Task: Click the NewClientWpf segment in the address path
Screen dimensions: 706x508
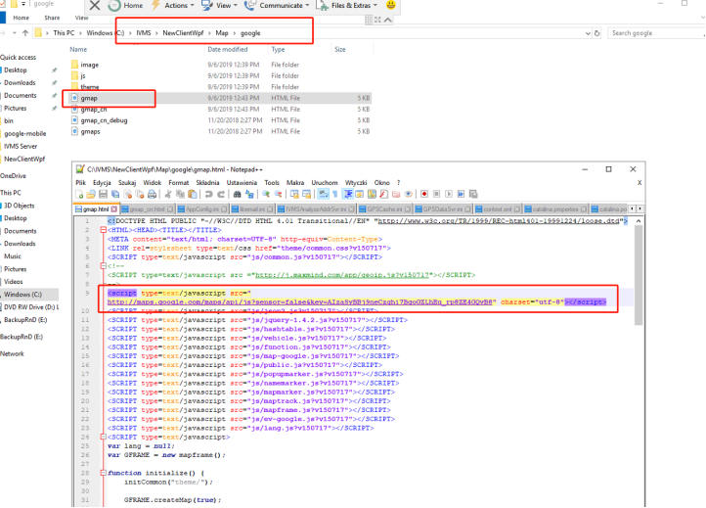Action: pos(183,33)
